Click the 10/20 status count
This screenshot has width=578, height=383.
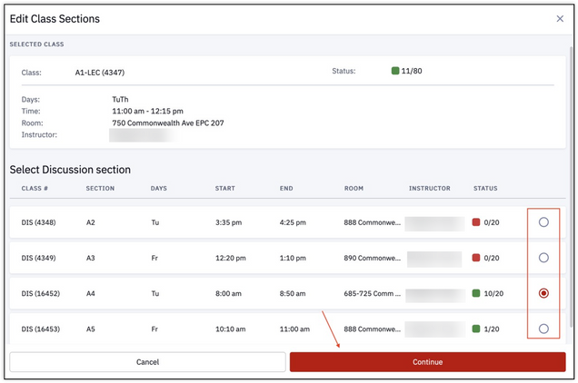493,293
